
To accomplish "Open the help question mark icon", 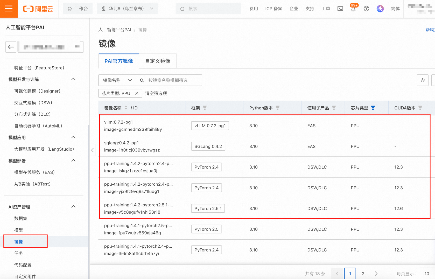I will tap(366, 9).
